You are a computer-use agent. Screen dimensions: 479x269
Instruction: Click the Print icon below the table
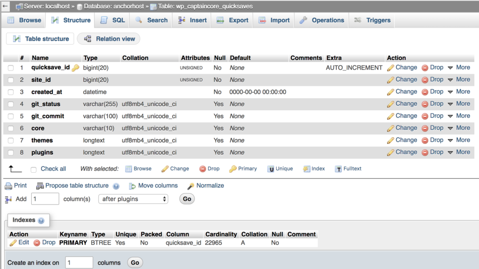[x=8, y=186]
